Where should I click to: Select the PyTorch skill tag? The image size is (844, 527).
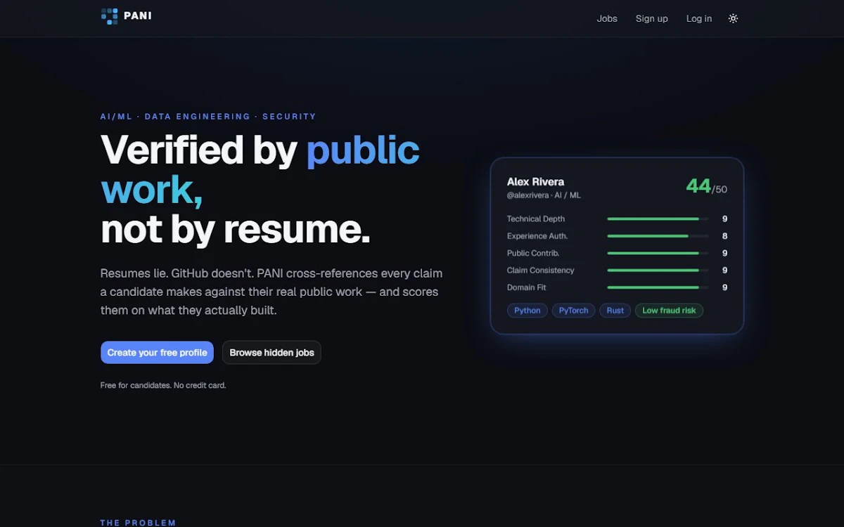click(573, 311)
